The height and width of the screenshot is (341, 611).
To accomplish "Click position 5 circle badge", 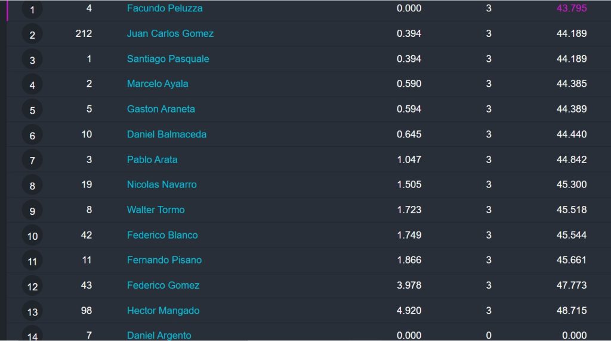I will tap(32, 110).
